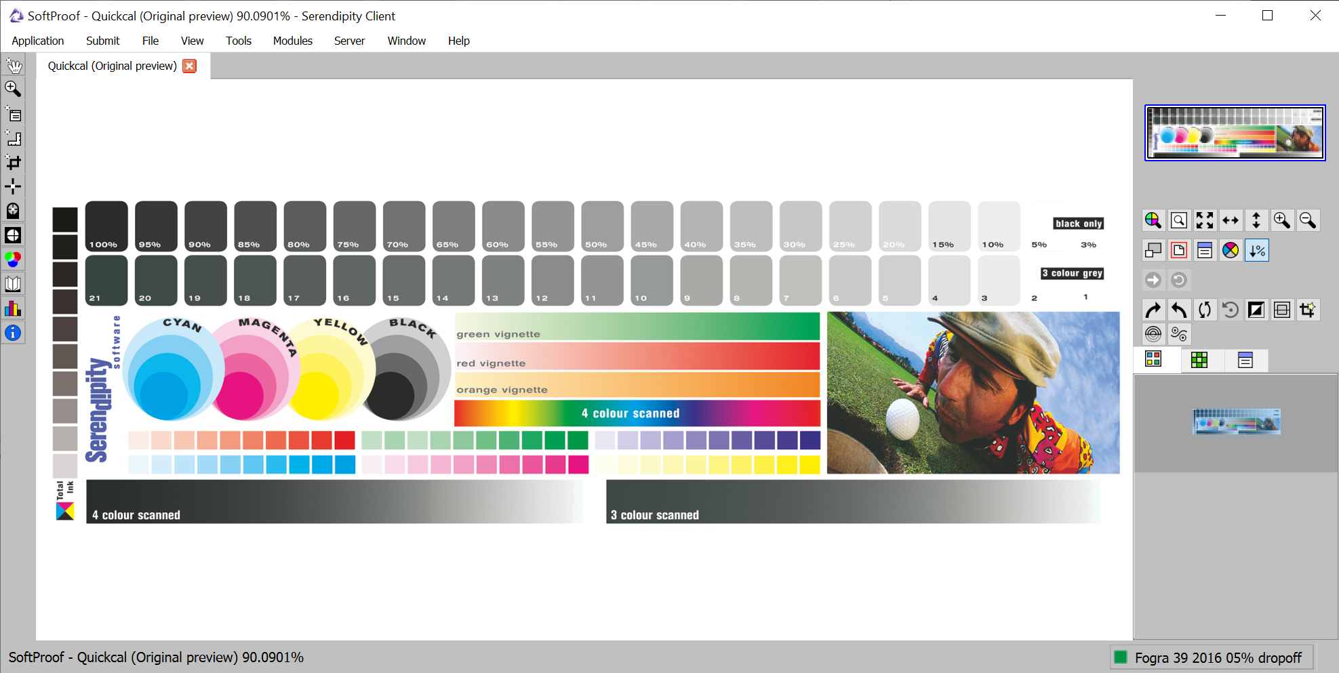Click the crop with star icon
This screenshot has height=673, width=1339.
pyautogui.click(x=1308, y=310)
